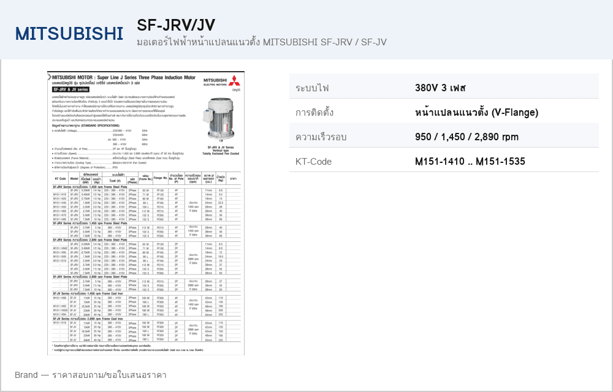This screenshot has height=392, width=613.
Task: Click the Mitsubishi Electric logo in datasheet
Action: 222,81
